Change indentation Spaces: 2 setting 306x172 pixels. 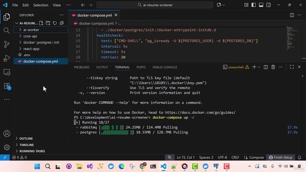(x=206, y=157)
